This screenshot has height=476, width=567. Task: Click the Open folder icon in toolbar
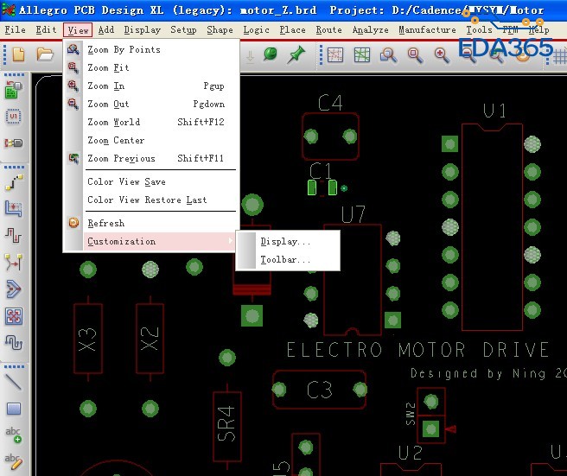(44, 55)
